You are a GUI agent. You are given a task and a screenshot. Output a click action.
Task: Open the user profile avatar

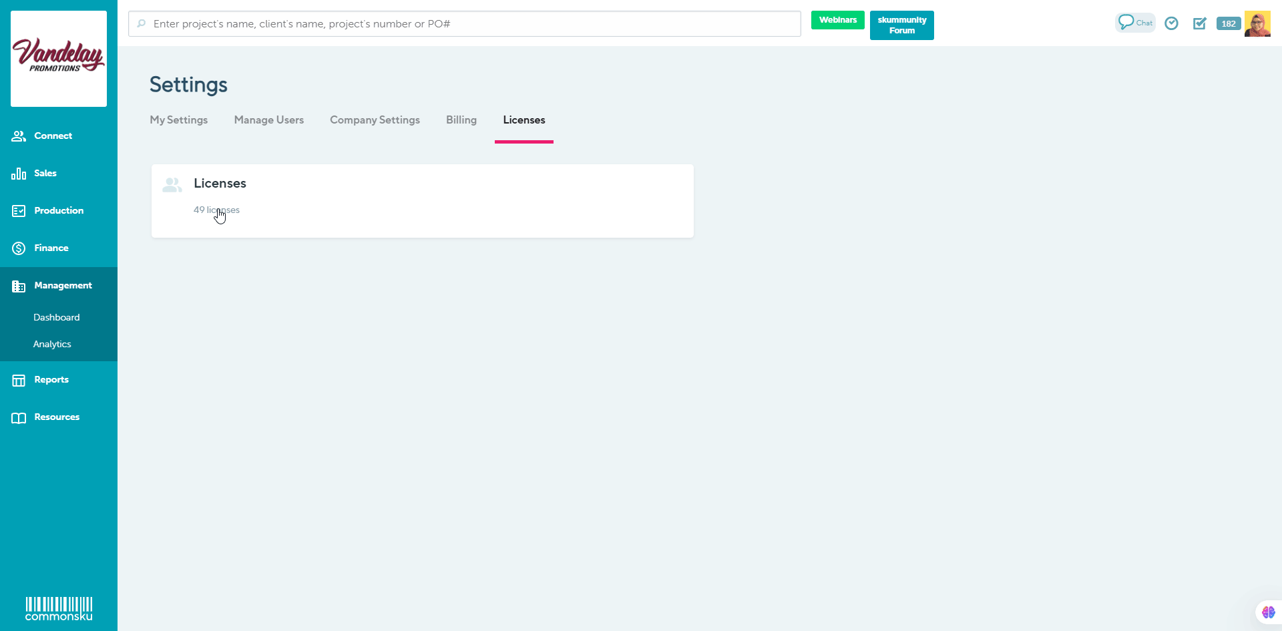1257,23
